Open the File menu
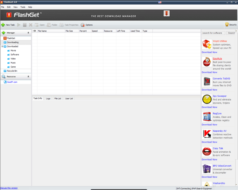This screenshot has width=238, height=190. (x=3, y=7)
